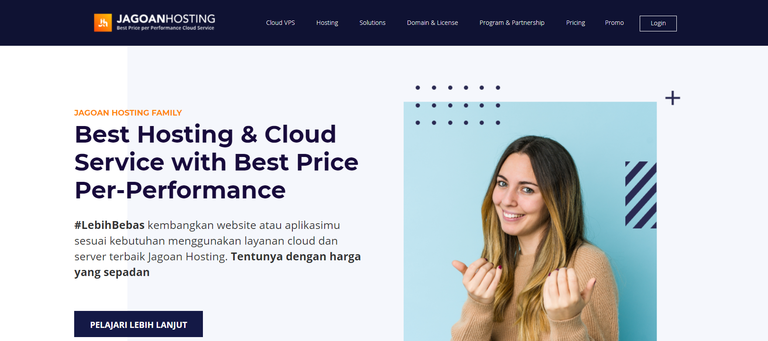This screenshot has height=341, width=768.
Task: Expand the Domain & License menu
Action: pyautogui.click(x=432, y=23)
